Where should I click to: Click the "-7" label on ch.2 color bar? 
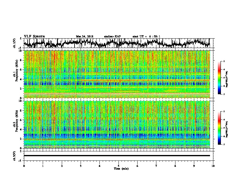pos(224,144)
